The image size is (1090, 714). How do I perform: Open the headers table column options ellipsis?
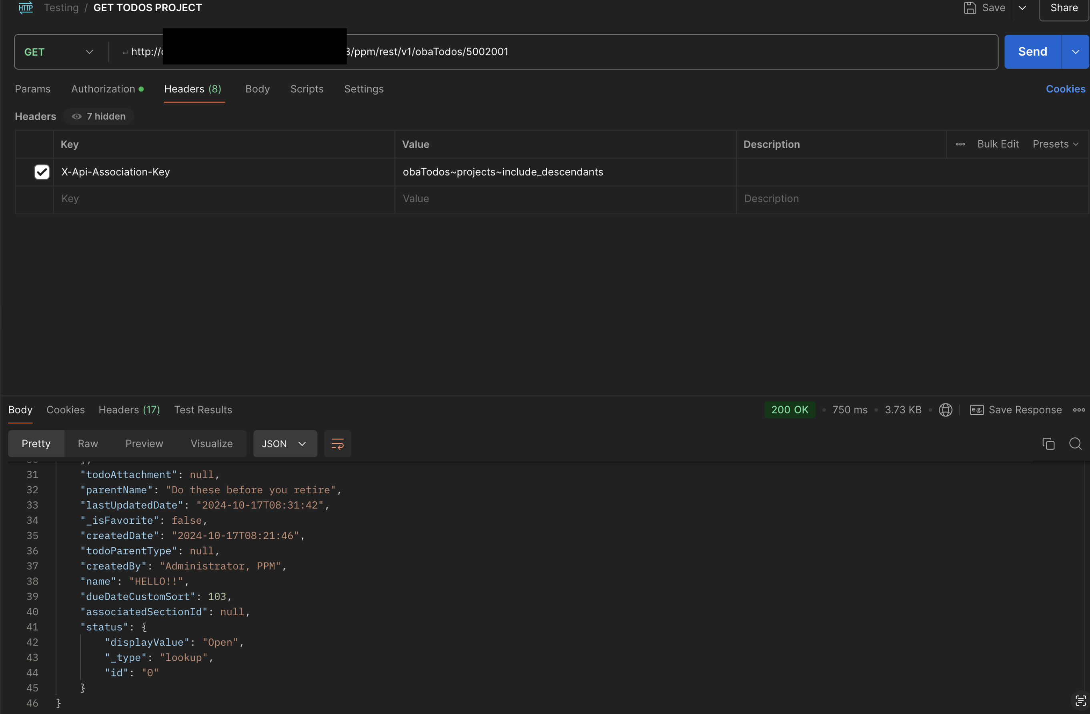[x=960, y=144]
